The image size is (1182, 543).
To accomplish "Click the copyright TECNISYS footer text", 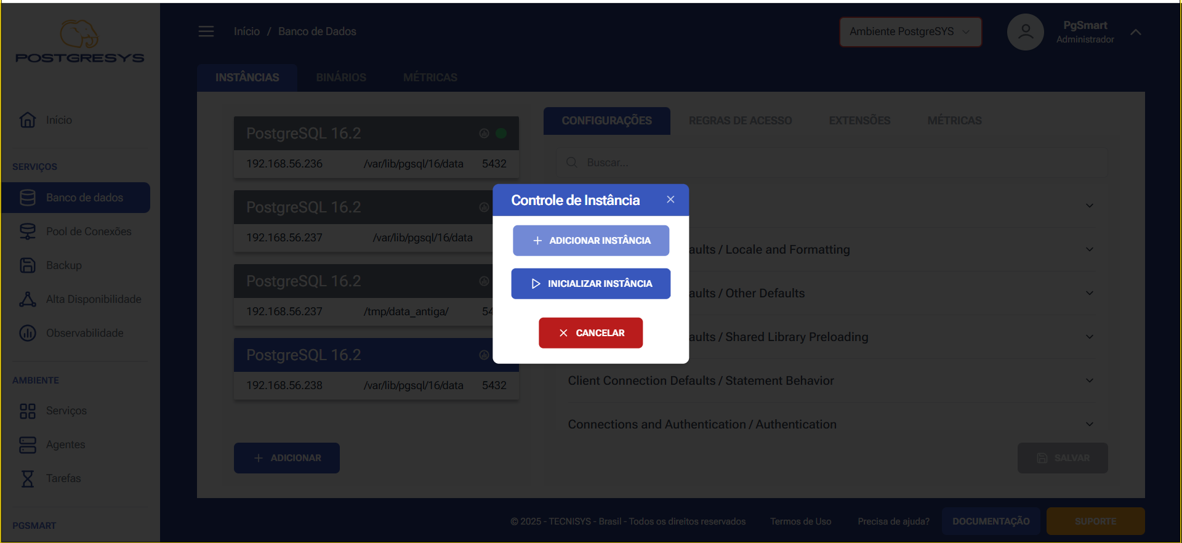I will coord(628,521).
